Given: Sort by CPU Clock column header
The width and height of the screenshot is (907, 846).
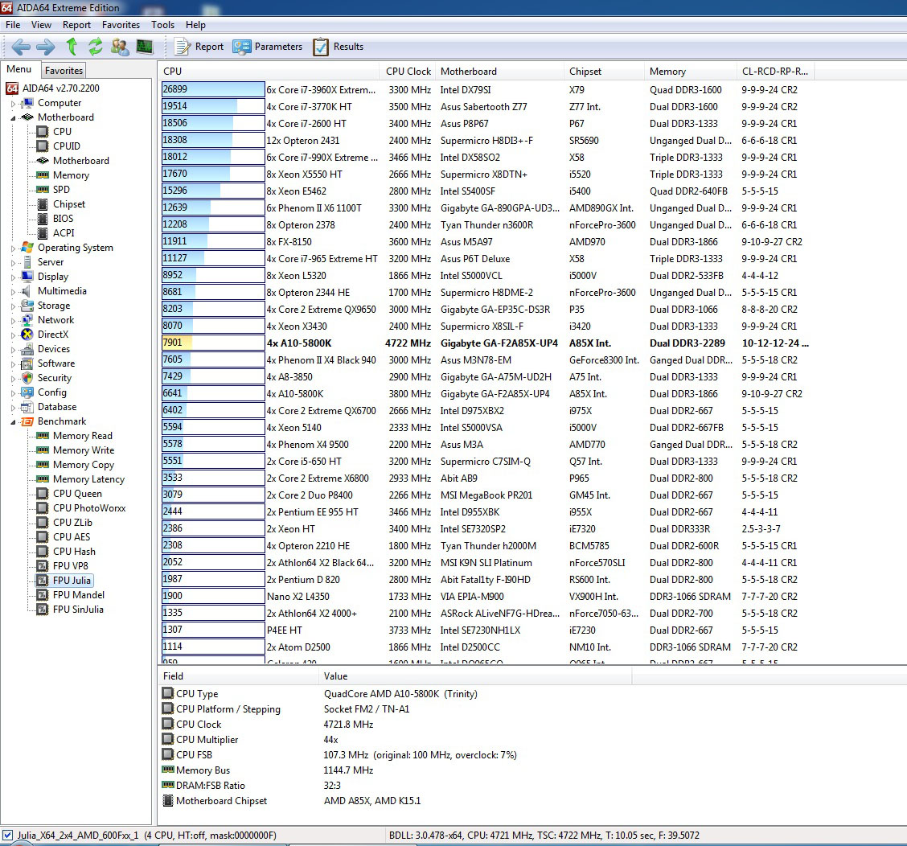Looking at the screenshot, I should pyautogui.click(x=408, y=72).
